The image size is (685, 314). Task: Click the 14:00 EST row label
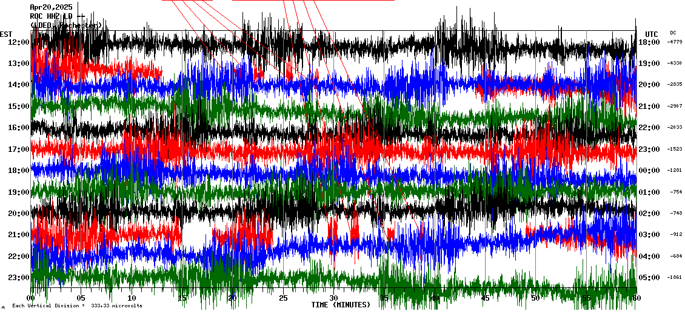pyautogui.click(x=19, y=85)
